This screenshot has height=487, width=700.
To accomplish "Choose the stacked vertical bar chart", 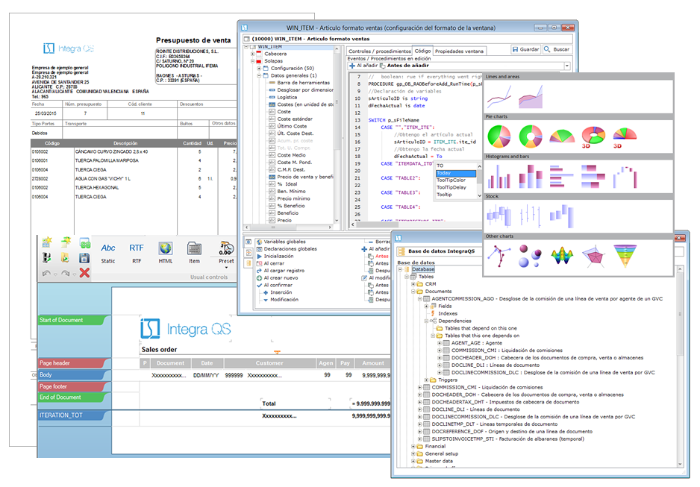I will point(531,177).
